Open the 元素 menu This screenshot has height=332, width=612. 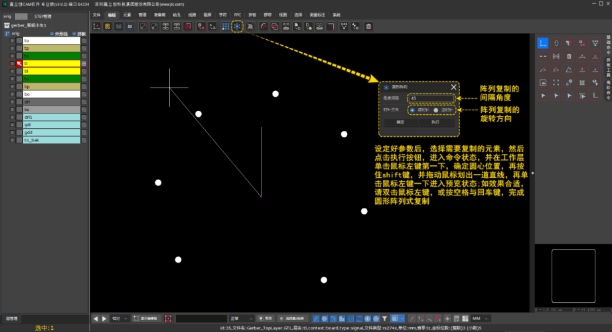(x=127, y=15)
